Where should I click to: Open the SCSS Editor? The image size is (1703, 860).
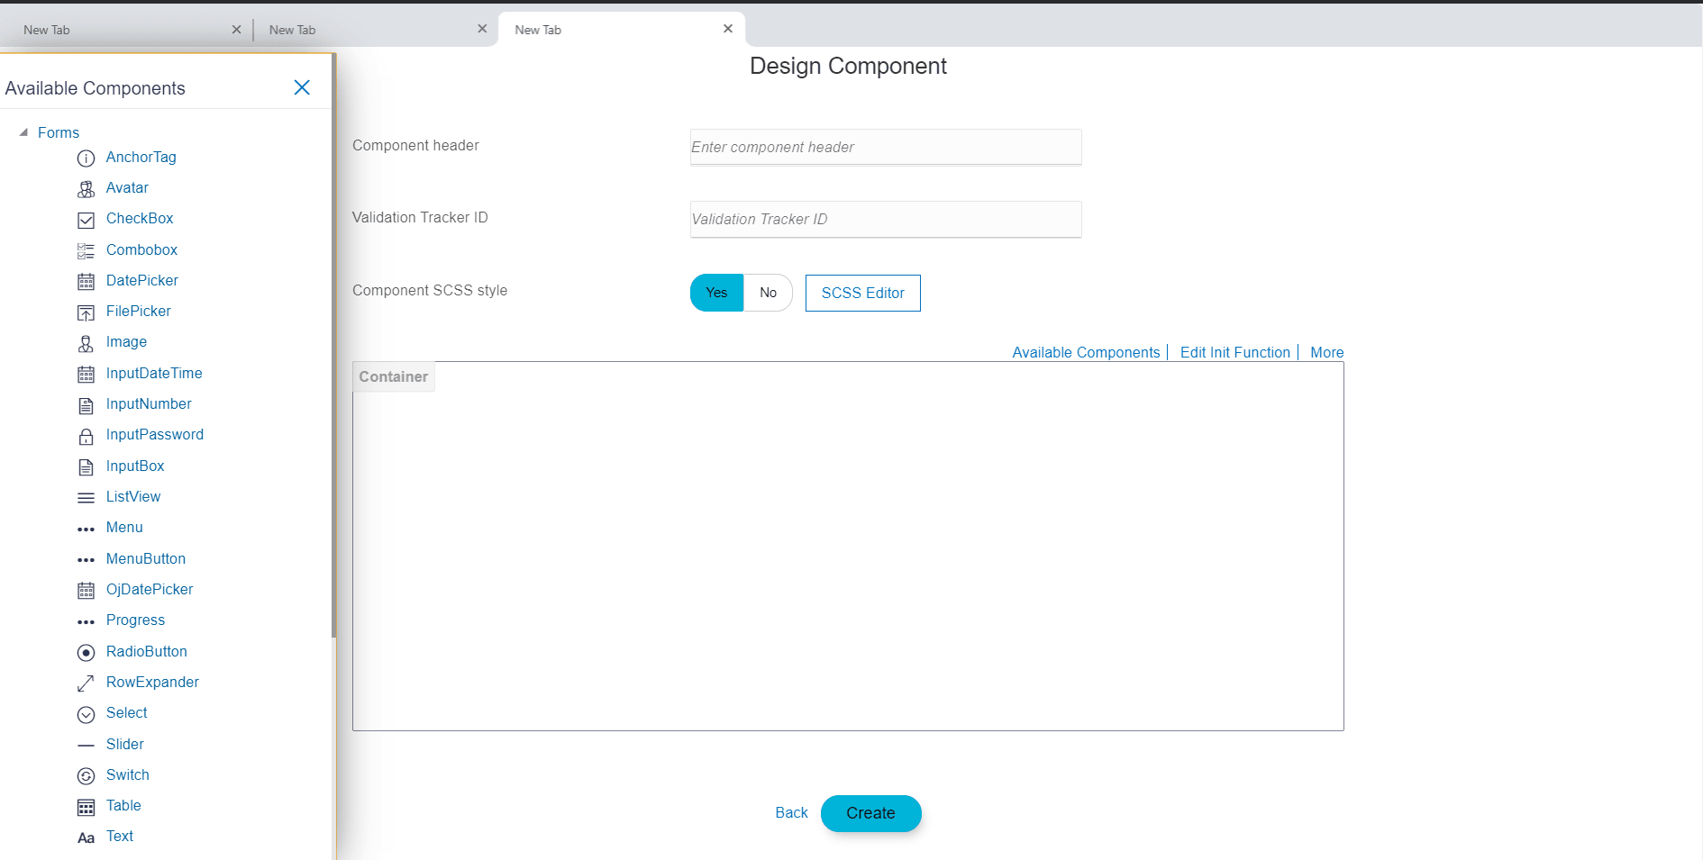862,293
